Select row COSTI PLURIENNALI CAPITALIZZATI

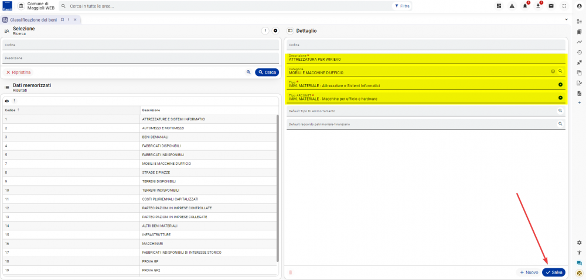(140, 199)
